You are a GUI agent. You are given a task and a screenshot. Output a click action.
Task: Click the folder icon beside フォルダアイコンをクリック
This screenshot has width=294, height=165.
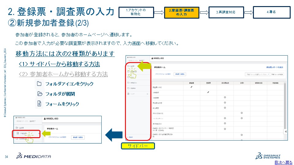39,84
